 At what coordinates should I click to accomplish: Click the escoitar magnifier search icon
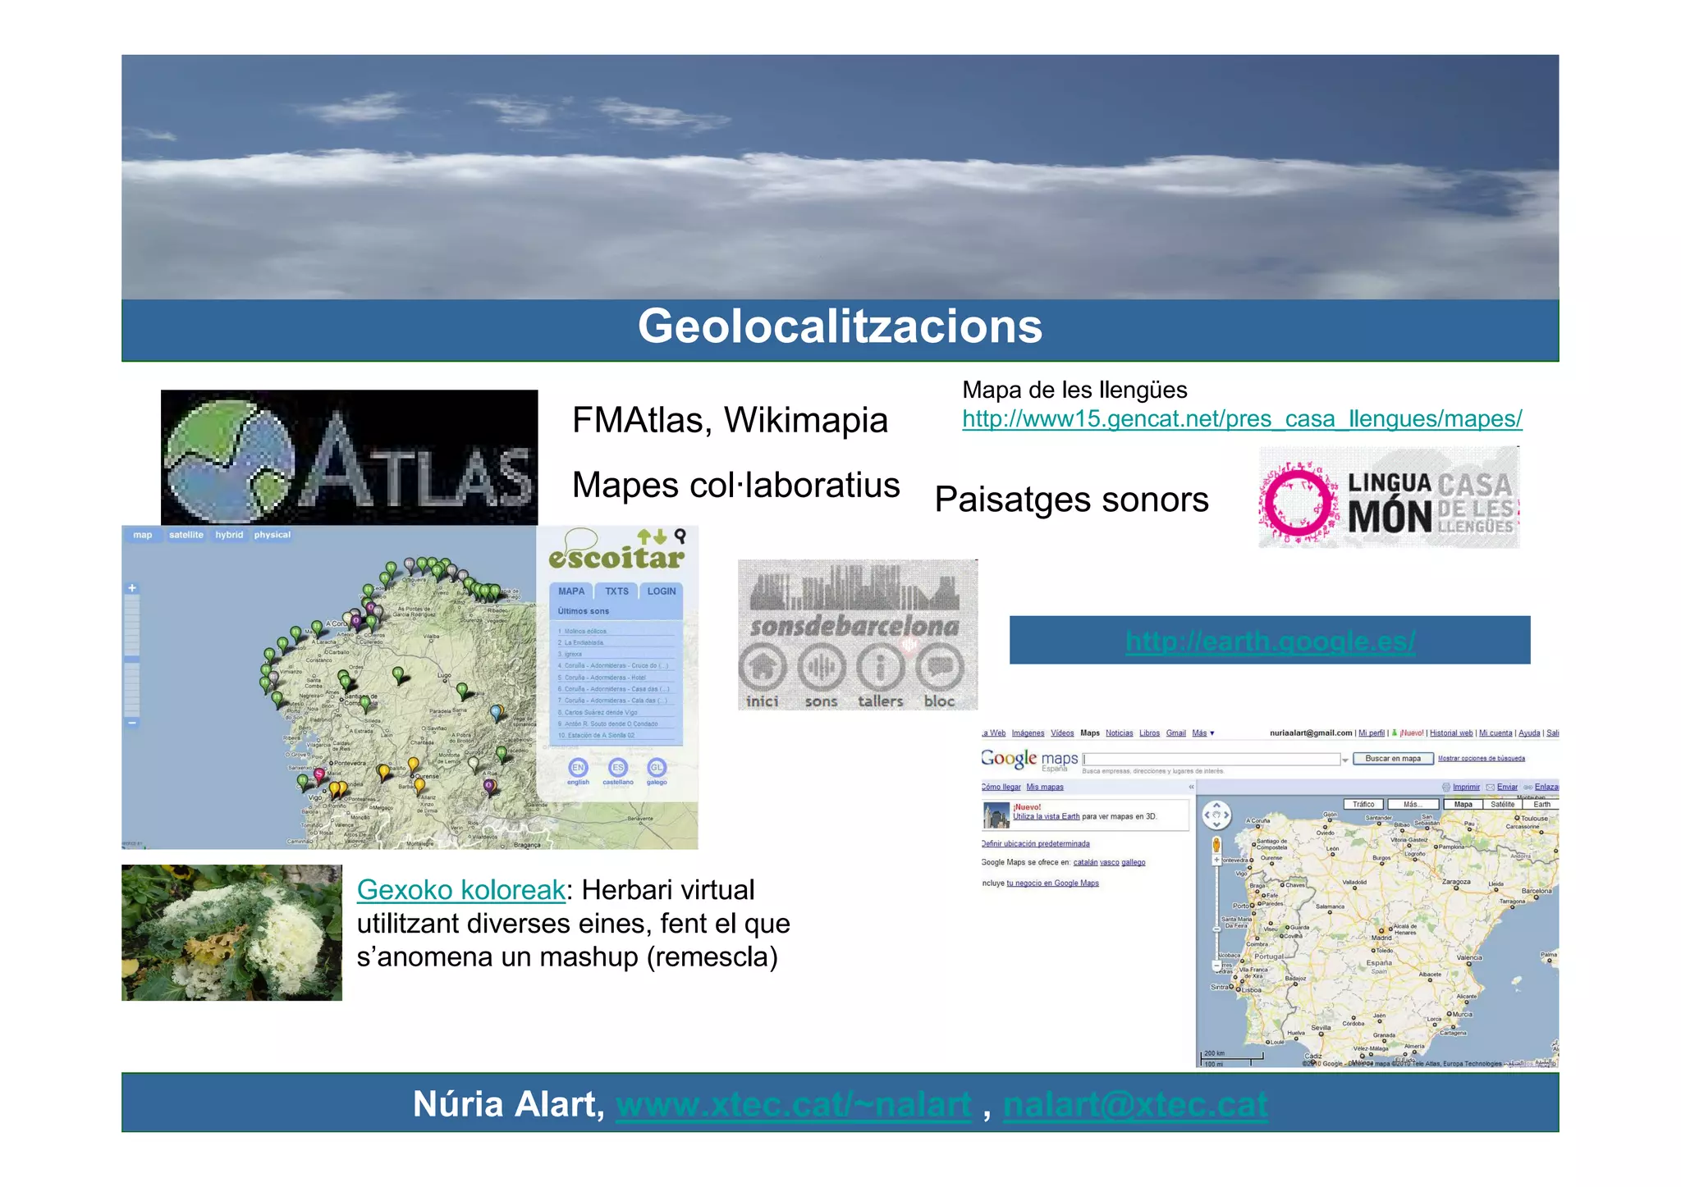click(680, 536)
